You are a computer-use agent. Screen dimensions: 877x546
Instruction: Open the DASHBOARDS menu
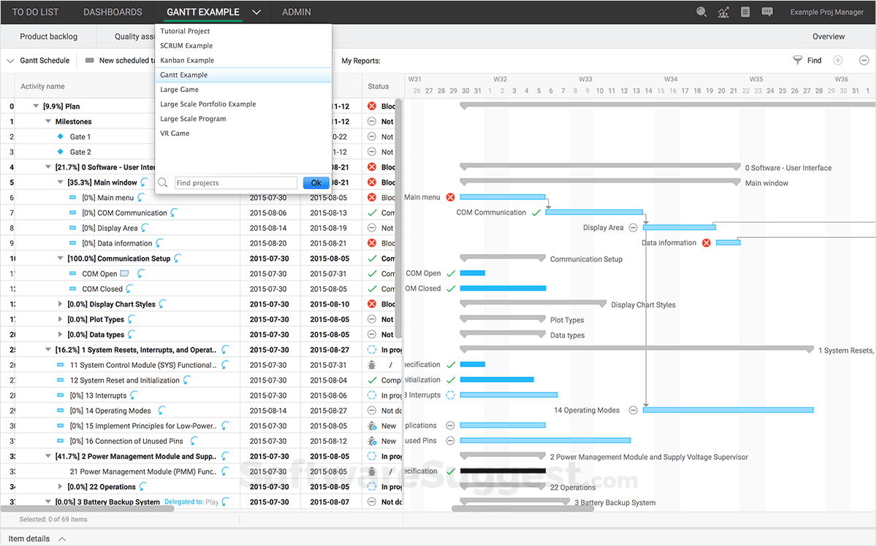pos(113,12)
